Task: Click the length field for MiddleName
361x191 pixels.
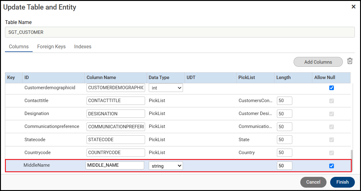Action: tap(284, 166)
